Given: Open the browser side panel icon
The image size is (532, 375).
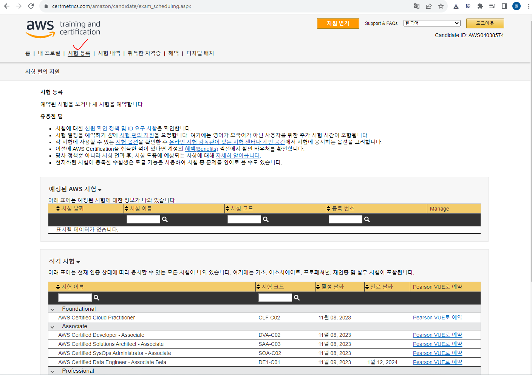Looking at the screenshot, I should (504, 6).
